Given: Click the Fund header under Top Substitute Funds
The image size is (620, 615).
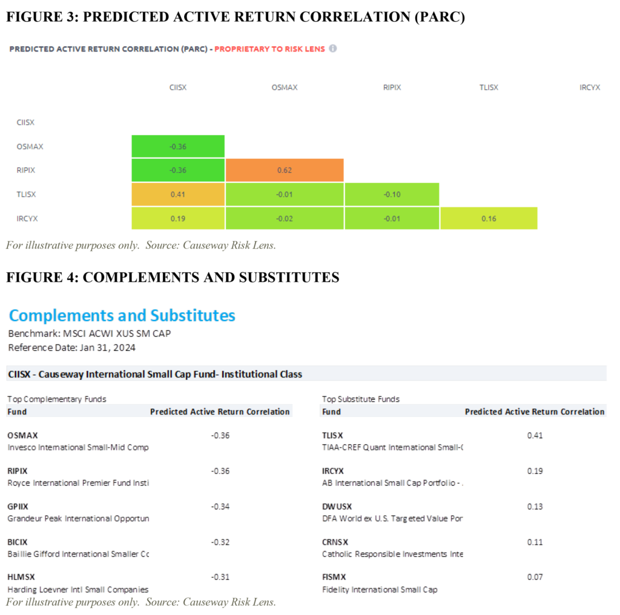Looking at the screenshot, I should [x=331, y=412].
